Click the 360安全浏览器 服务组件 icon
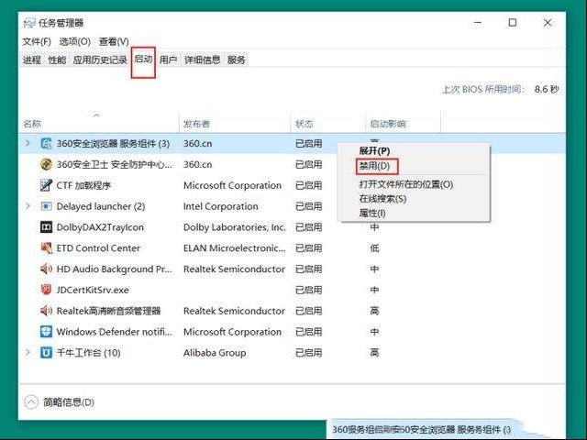Image resolution: width=587 pixels, height=440 pixels. (x=46, y=143)
